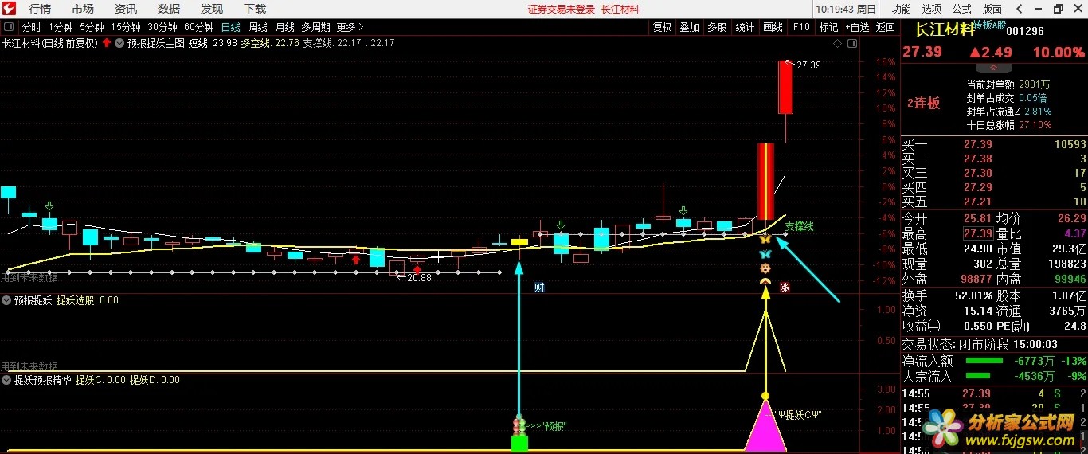Click the magenta 捉妖C triangle marker
The width and height of the screenshot is (1088, 454).
[x=765, y=426]
